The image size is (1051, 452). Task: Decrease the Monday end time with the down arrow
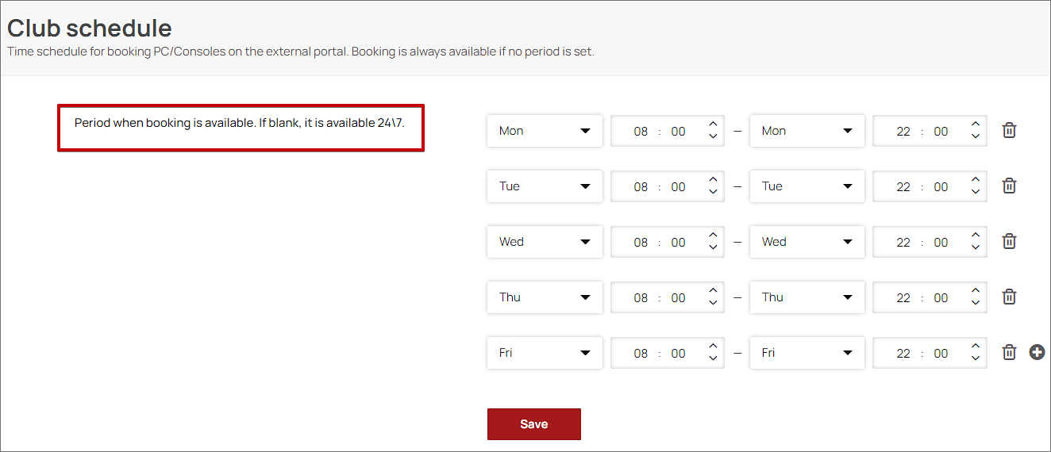point(976,137)
